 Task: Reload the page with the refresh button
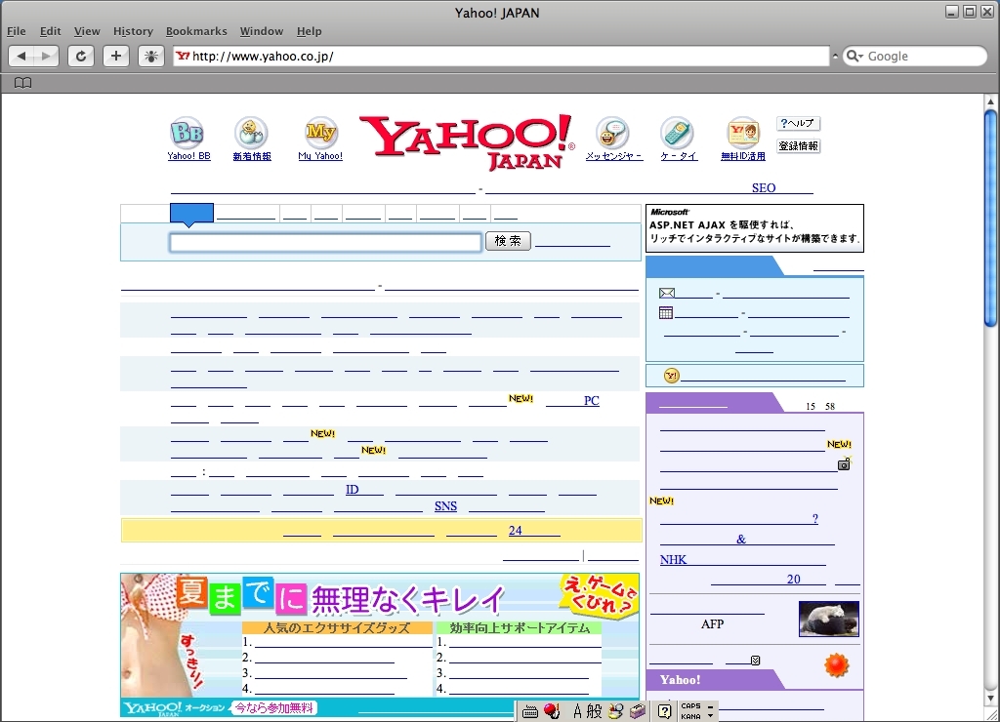81,56
